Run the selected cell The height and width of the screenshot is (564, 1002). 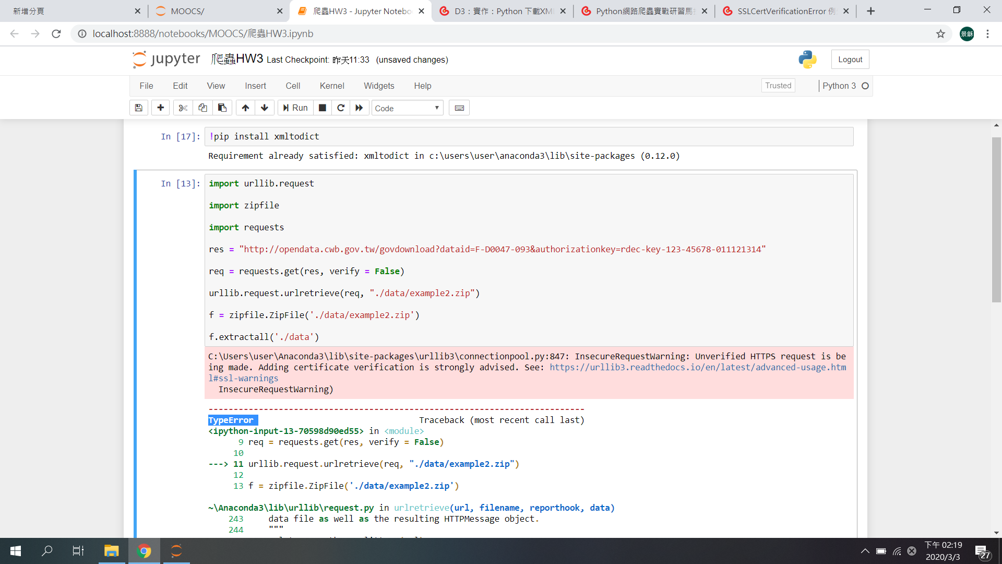[295, 108]
